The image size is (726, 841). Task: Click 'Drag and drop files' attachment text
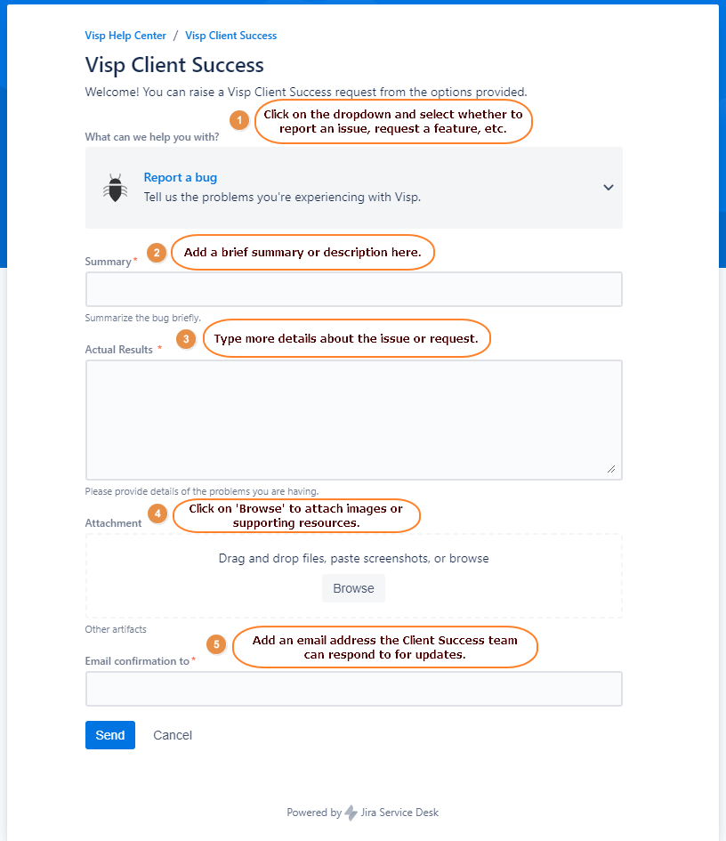coord(353,558)
